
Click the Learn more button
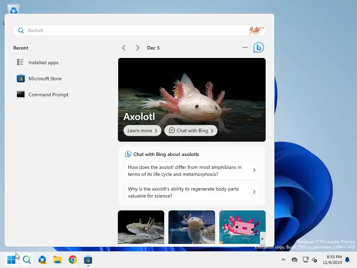click(x=142, y=131)
